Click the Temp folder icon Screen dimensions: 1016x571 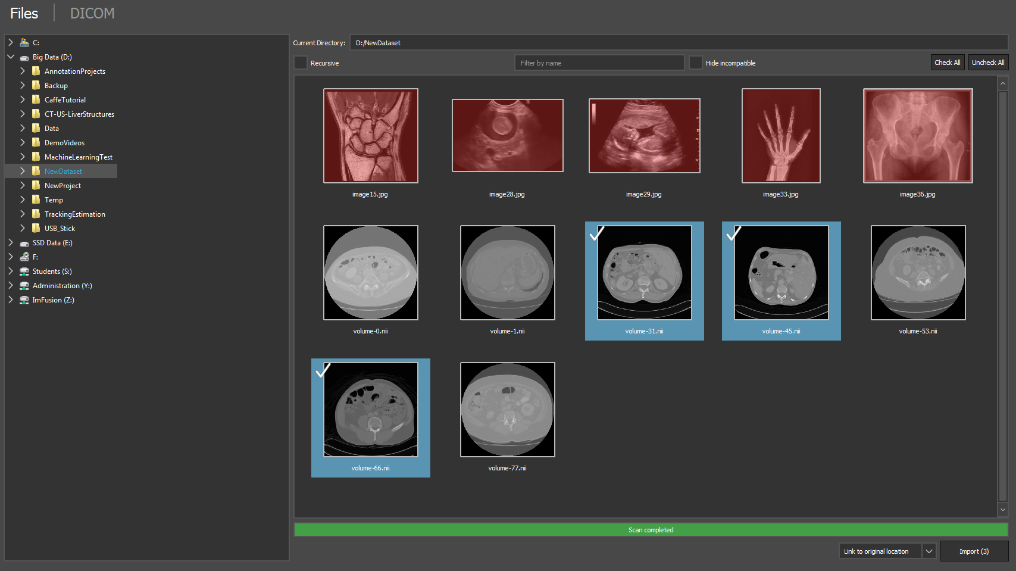click(x=36, y=199)
